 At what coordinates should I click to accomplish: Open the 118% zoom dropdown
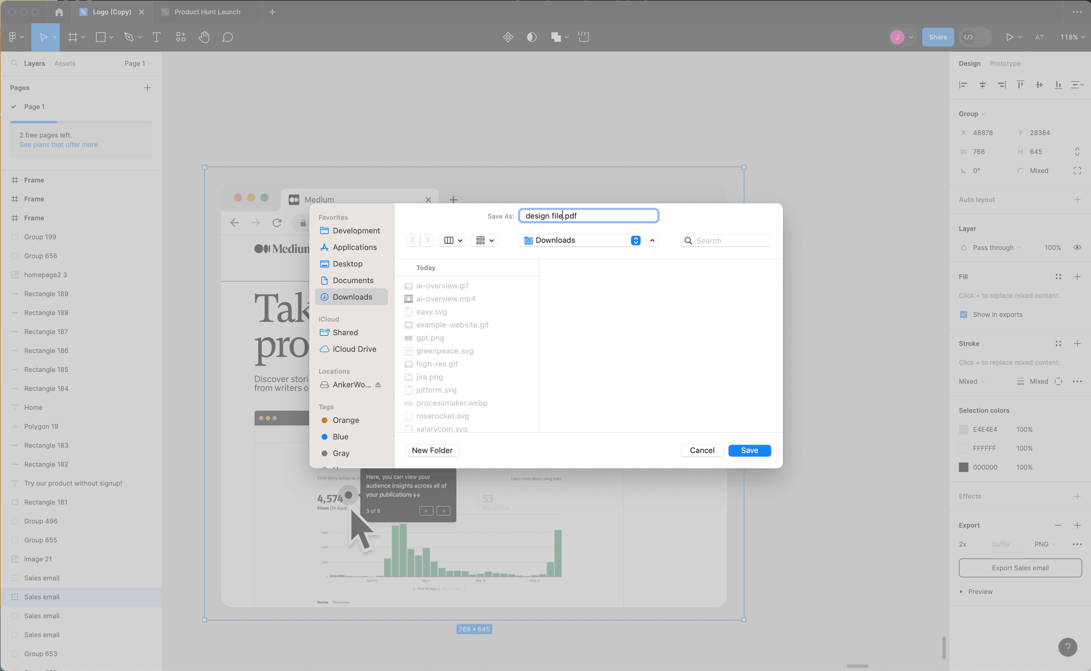coord(1072,37)
